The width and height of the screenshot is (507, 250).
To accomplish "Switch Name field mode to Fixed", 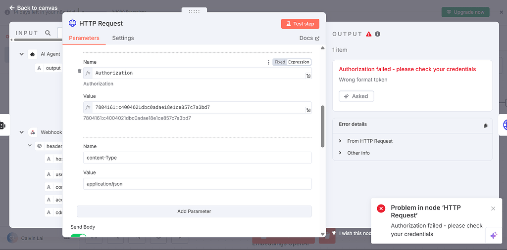I will click(280, 62).
